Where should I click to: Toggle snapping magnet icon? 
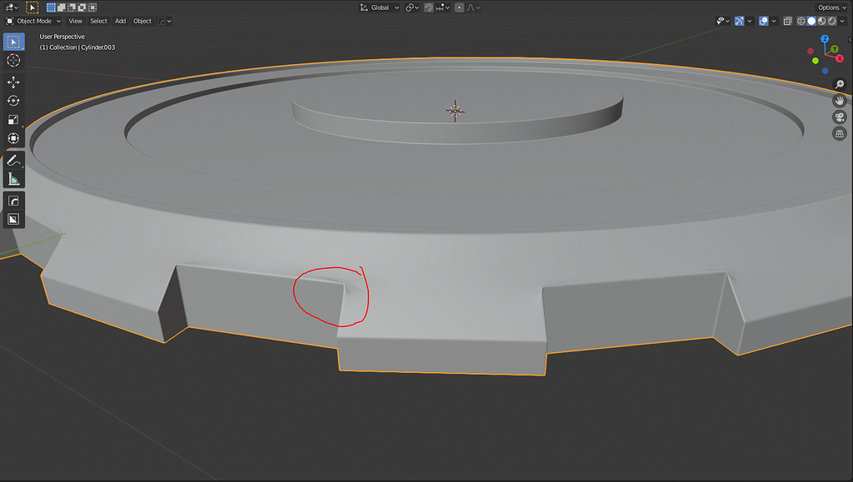tap(429, 7)
